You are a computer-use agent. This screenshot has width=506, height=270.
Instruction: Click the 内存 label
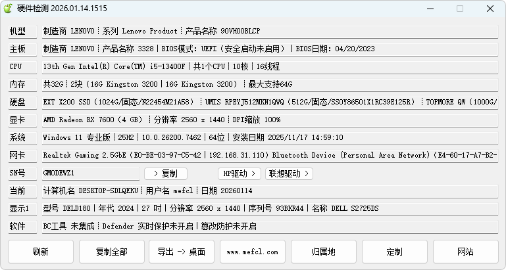pos(18,85)
